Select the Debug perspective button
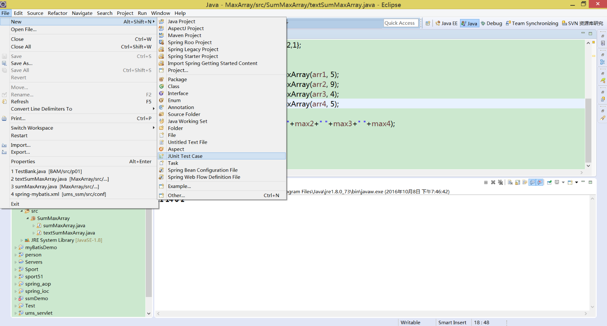The width and height of the screenshot is (607, 326). pyautogui.click(x=491, y=23)
